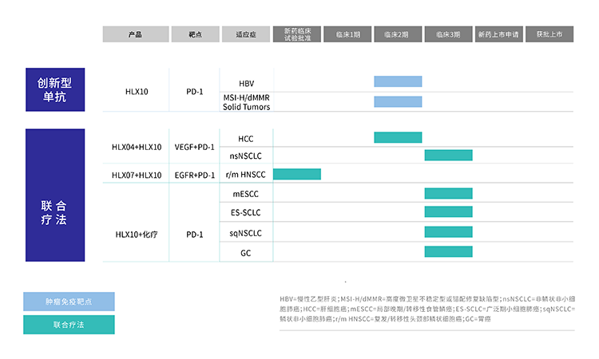
Task: Click the HLX07+HLX10 product label
Action: pos(137,175)
